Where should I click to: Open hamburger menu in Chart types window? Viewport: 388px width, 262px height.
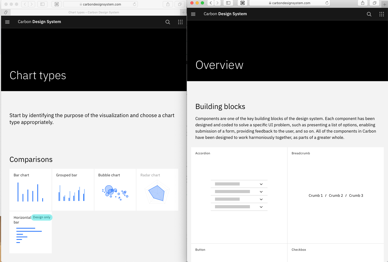pos(7,22)
